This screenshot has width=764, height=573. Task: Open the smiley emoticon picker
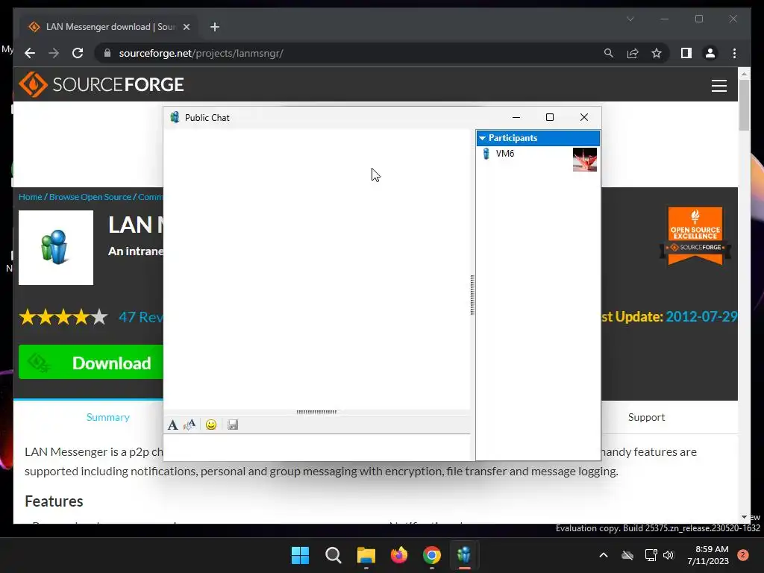tap(211, 425)
